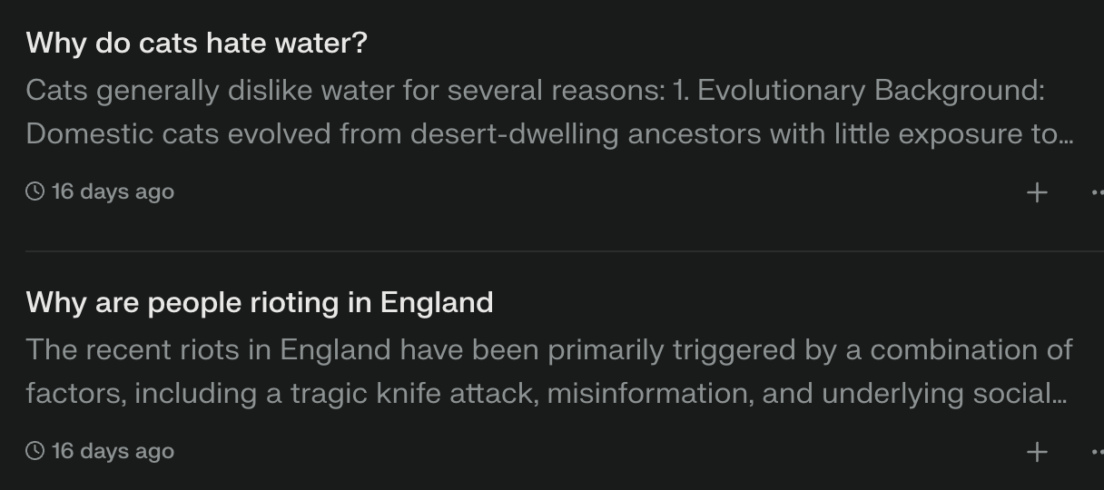The image size is (1104, 490).
Task: Open the "Why are people rioting in England" thread
Action: point(260,302)
